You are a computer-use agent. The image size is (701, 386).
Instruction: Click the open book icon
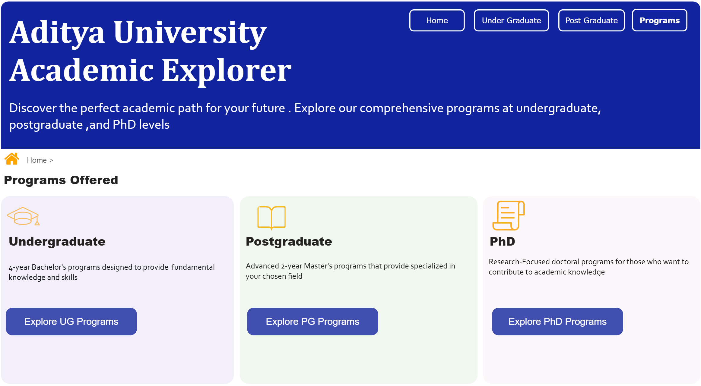click(x=271, y=217)
